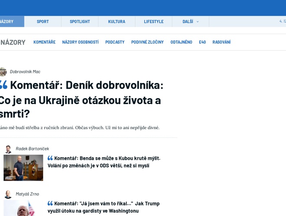Open the Kultura section

point(117,22)
